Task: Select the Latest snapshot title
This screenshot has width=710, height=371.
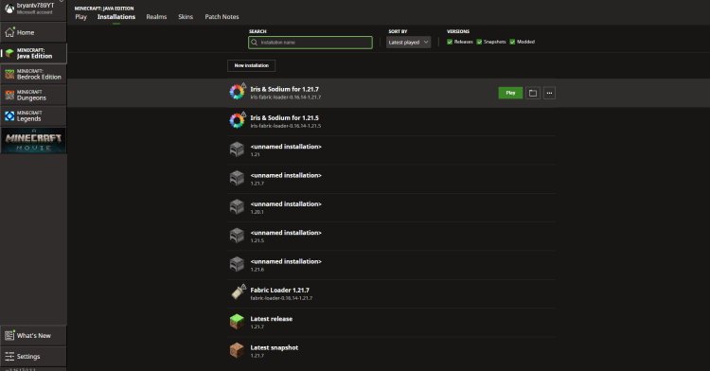Action: [x=275, y=348]
